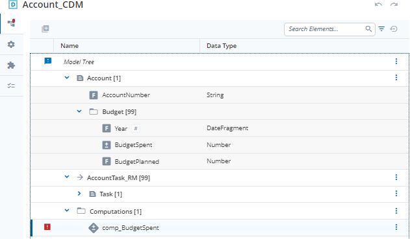Collapse the AccountTask_RM [99] node
Screen dimensions: 410x239
click(x=67, y=177)
